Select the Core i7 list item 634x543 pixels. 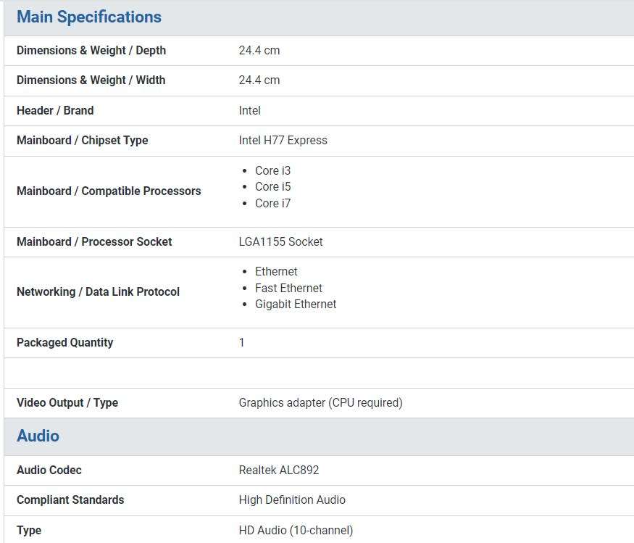pyautogui.click(x=272, y=204)
